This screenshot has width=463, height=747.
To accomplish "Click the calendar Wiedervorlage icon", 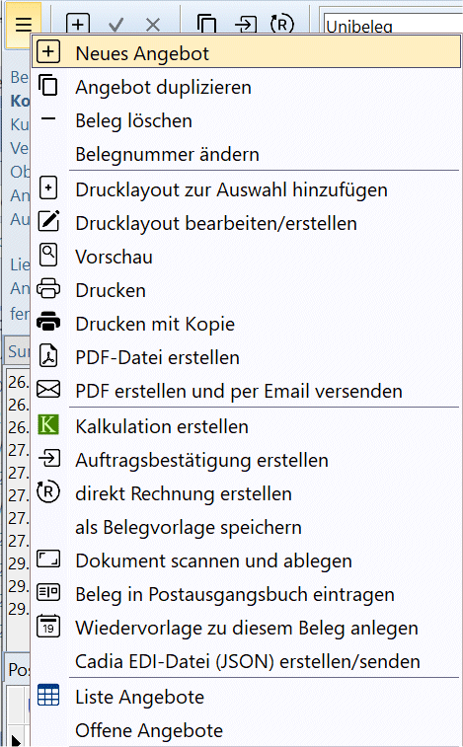I will [x=48, y=627].
